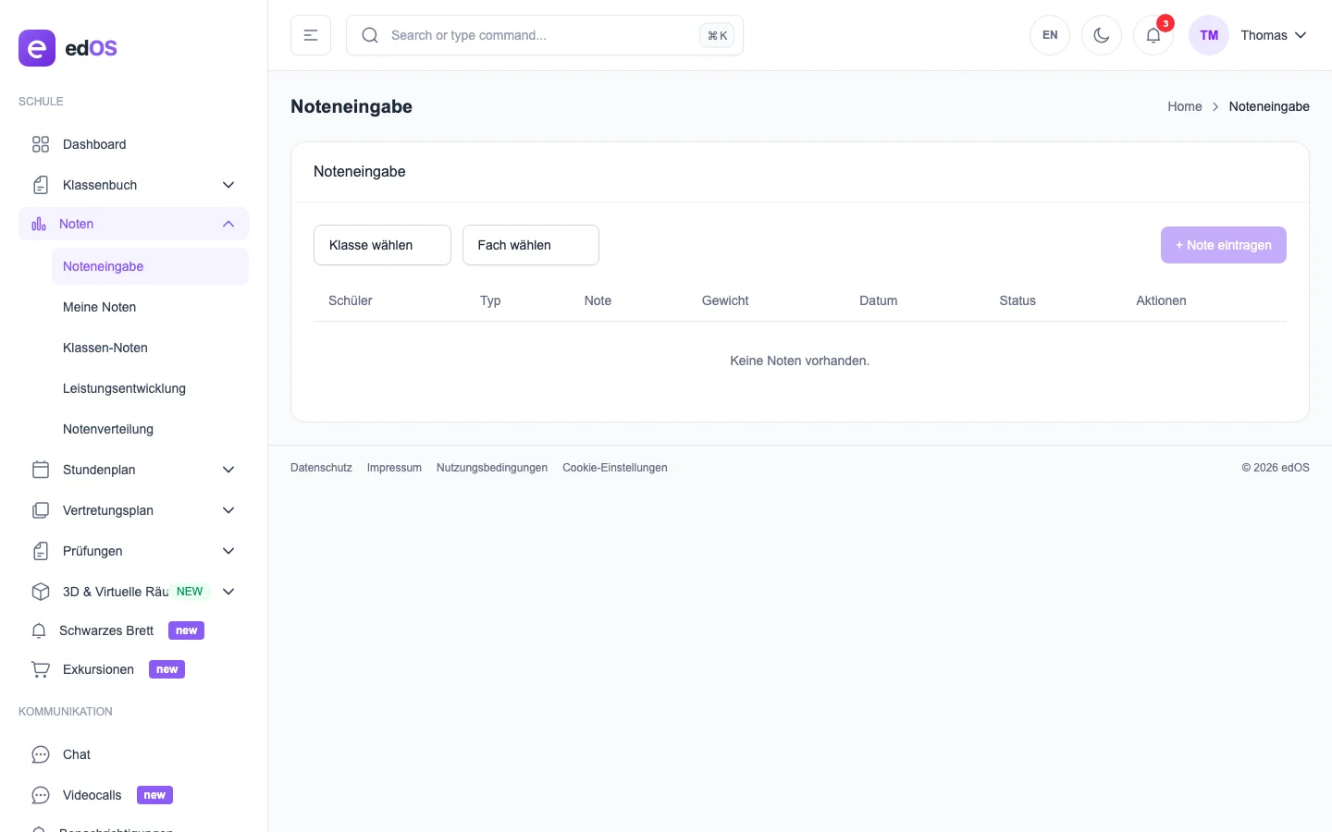The image size is (1332, 832).
Task: Toggle dark mode with moon icon
Action: [x=1101, y=35]
